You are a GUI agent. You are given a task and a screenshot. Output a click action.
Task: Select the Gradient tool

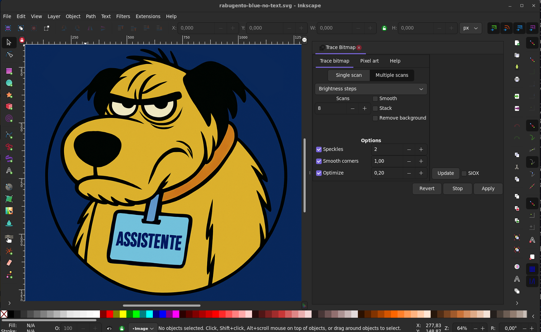pyautogui.click(x=9, y=187)
